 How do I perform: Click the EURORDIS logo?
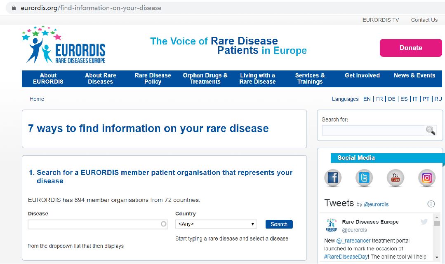point(64,45)
